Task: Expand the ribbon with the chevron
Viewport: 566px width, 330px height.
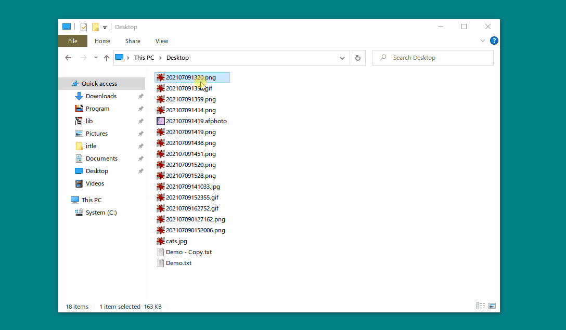Action: (x=483, y=41)
